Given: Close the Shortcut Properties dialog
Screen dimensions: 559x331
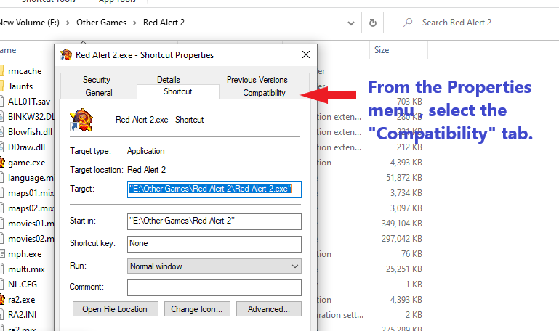Looking at the screenshot, I should coord(306,55).
